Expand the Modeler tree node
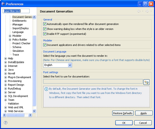Screen dimensions: 155x129 tap(10, 36)
